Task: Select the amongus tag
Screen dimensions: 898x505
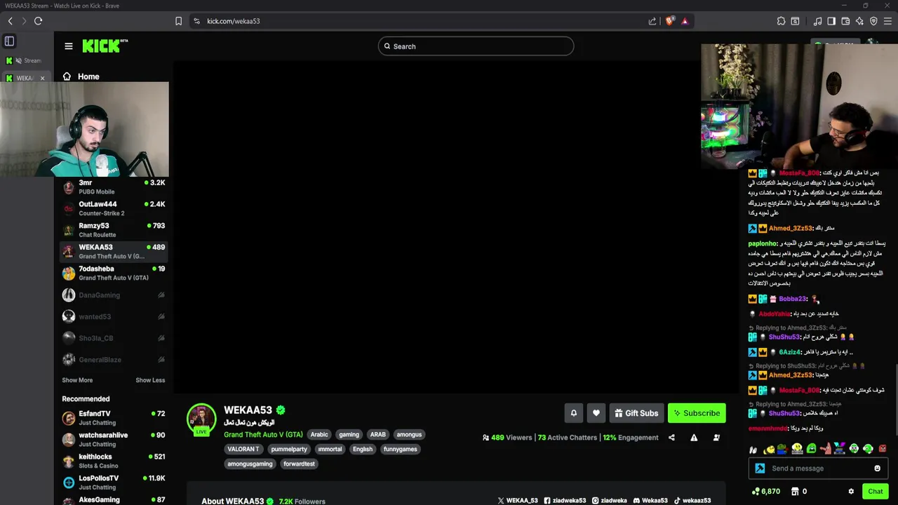Action: coord(409,435)
